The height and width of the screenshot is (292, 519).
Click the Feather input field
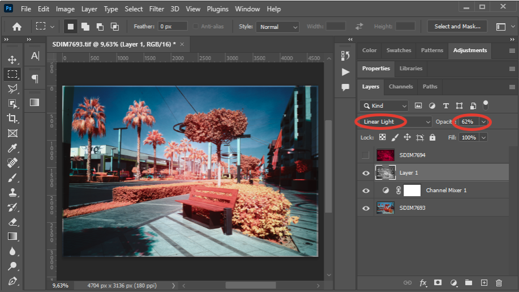(172, 27)
